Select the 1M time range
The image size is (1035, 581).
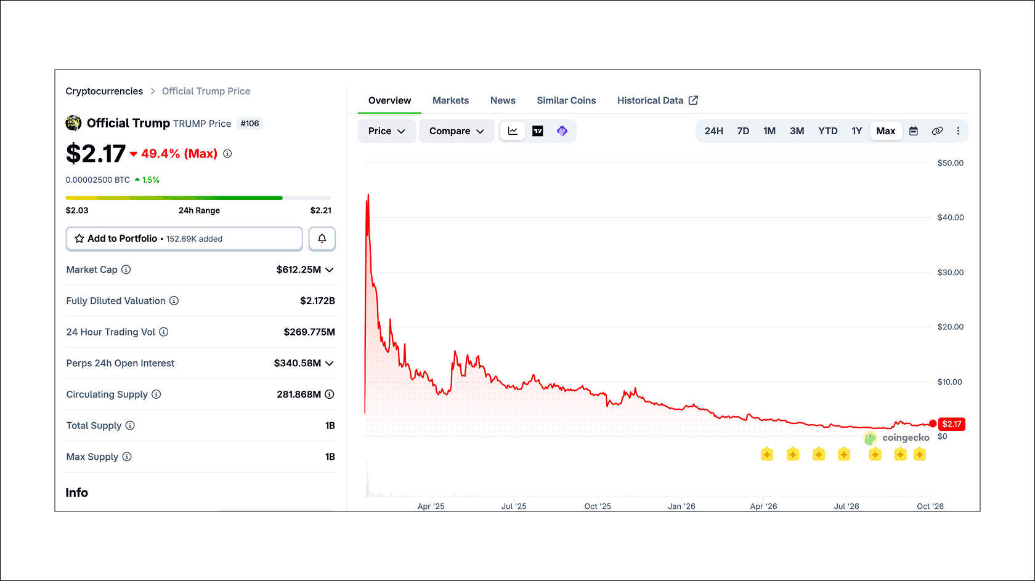(769, 131)
